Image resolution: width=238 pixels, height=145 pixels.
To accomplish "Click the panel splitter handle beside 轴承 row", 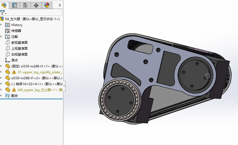I will pos(64,86).
